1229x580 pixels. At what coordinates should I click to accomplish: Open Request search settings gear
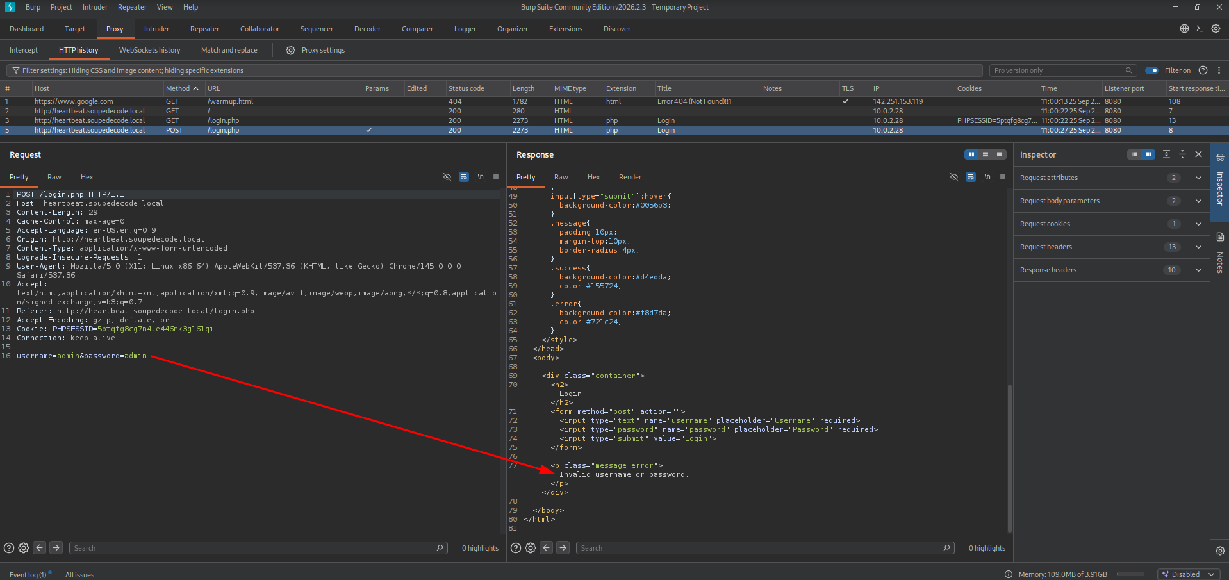[x=24, y=548]
